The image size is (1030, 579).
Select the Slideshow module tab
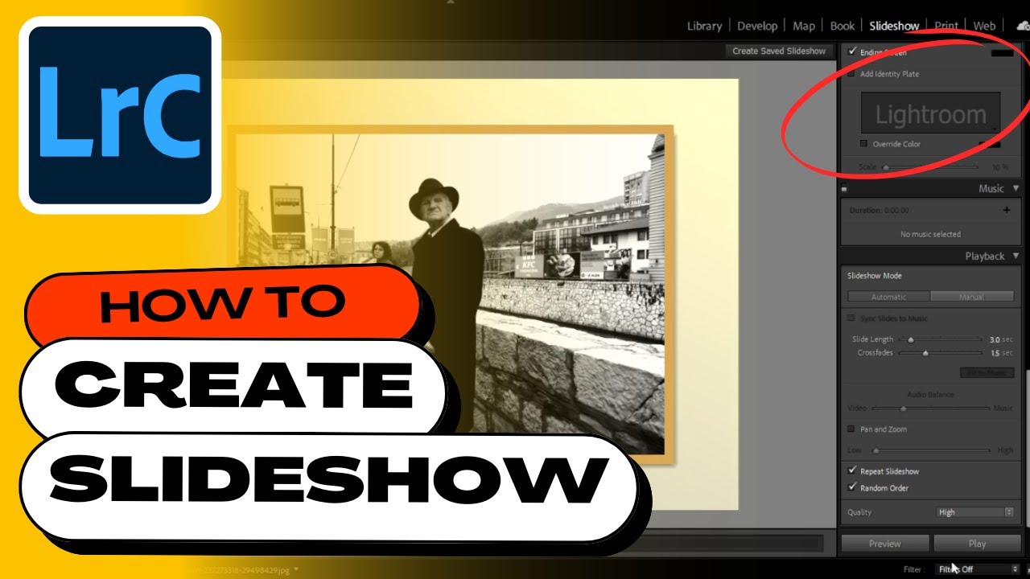(894, 26)
